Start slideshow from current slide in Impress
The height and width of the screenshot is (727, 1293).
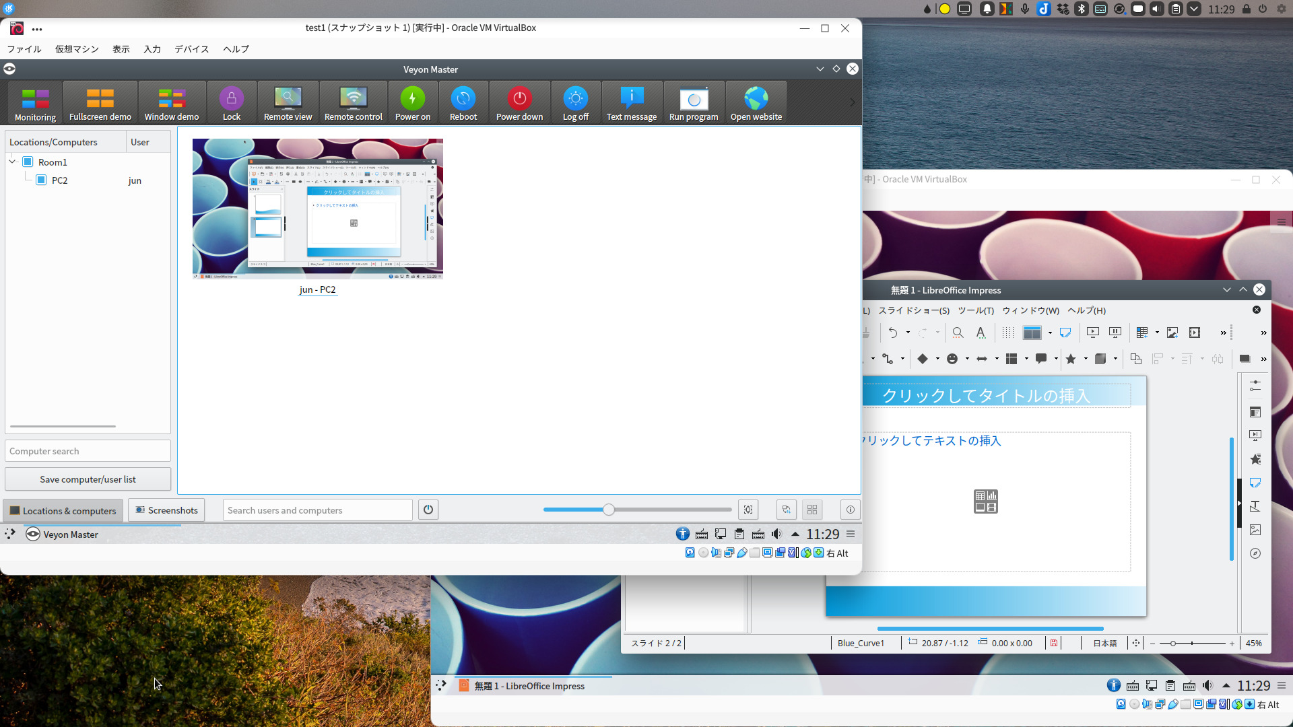pyautogui.click(x=1115, y=333)
